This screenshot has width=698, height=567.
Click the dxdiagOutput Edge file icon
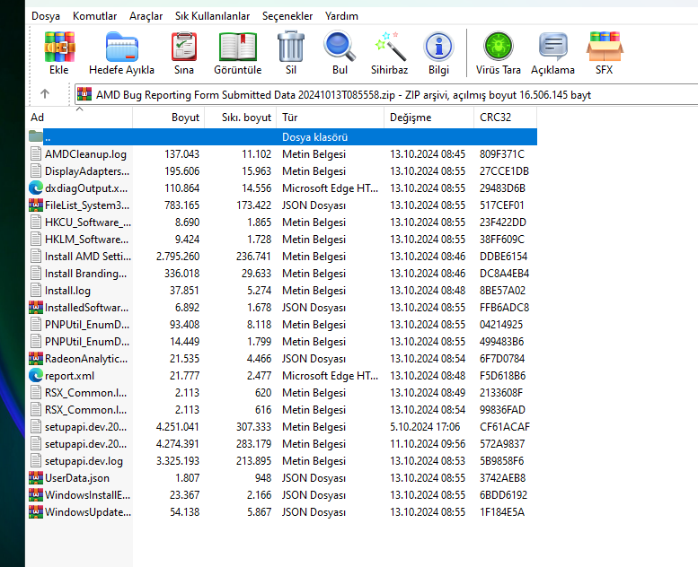tap(36, 188)
